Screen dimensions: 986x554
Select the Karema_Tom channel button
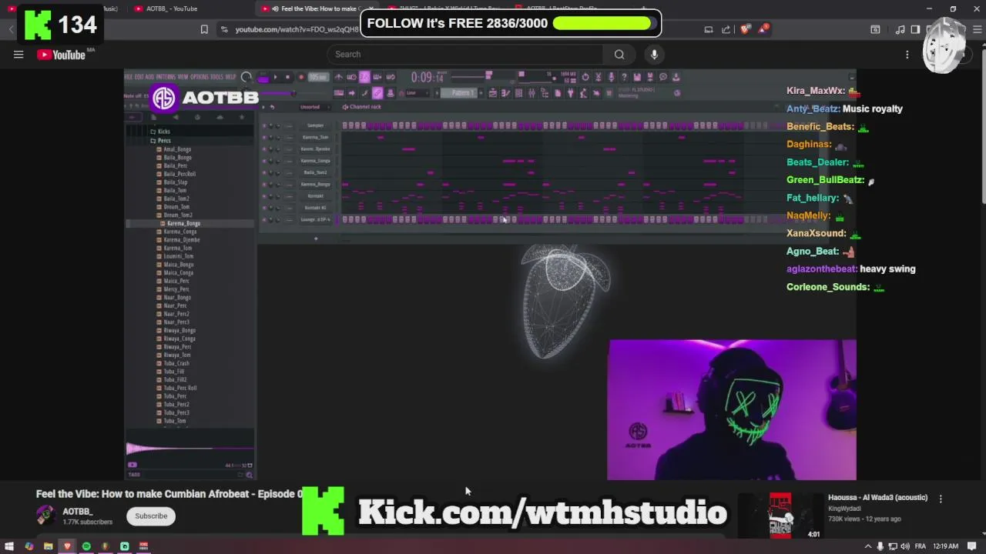point(315,137)
